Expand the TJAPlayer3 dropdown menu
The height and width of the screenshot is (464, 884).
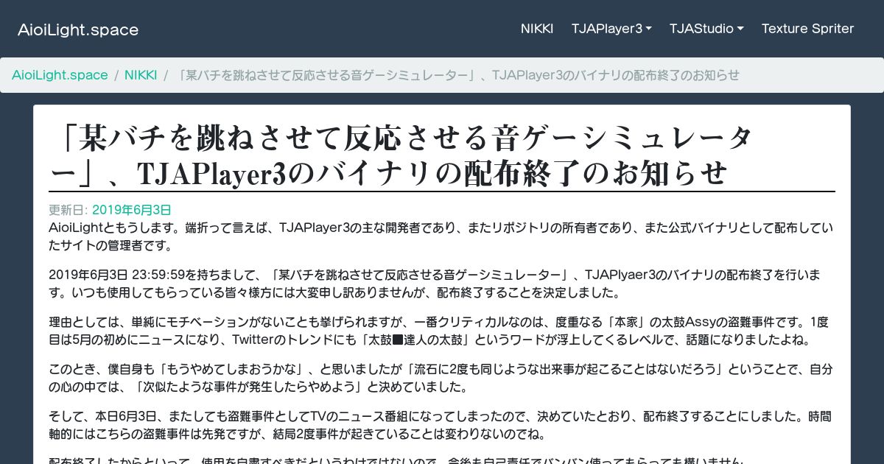tap(611, 29)
